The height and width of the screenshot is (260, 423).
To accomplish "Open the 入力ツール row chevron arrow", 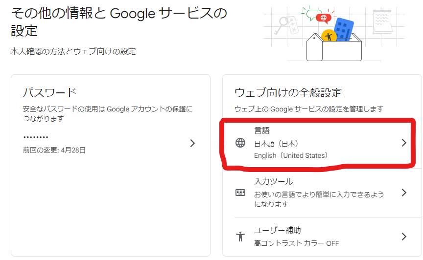I will pos(404,193).
